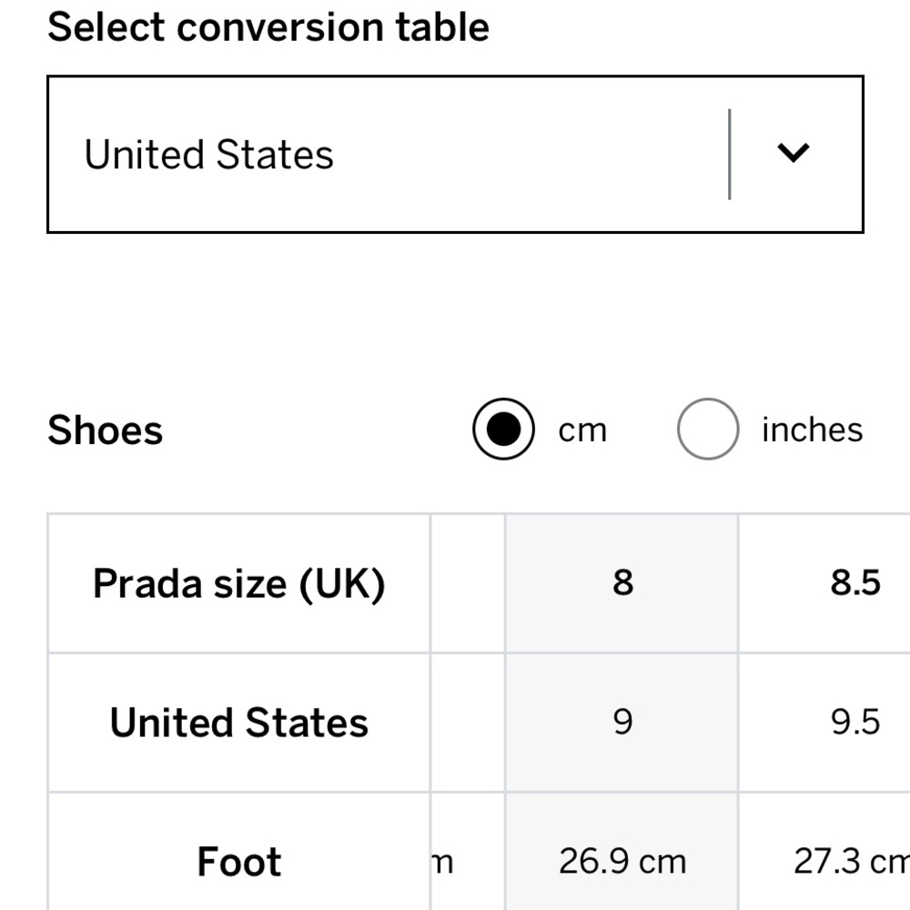Click the Select conversion table heading
Viewport: 910px width, 910px height.
coord(268,27)
